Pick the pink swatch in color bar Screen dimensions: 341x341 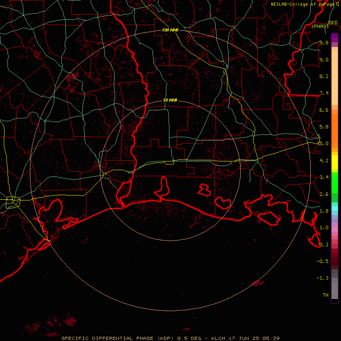point(335,230)
